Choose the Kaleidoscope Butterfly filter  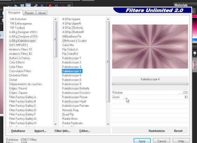click(x=76, y=88)
